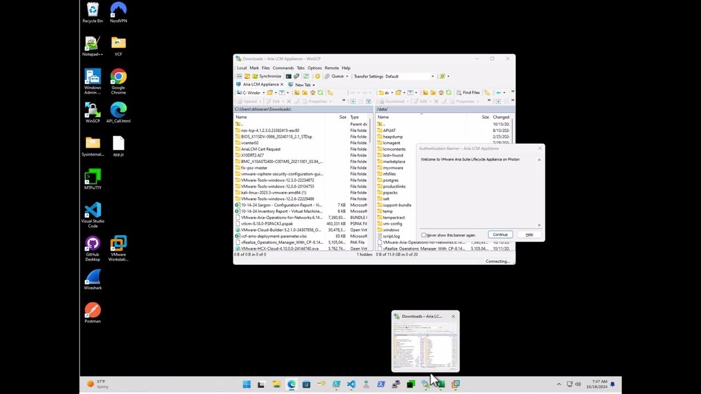Screen dimensions: 701x394
Task: Click the Postman desktop icon
Action: coord(93,313)
